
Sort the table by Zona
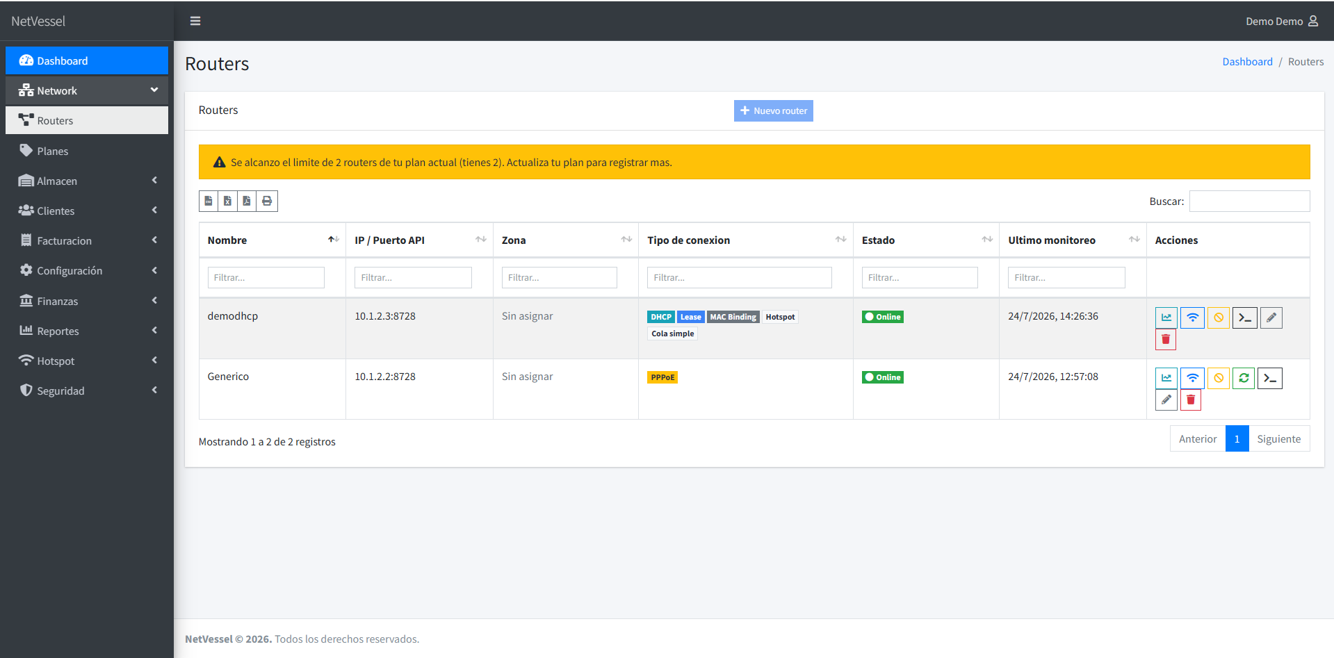click(566, 240)
